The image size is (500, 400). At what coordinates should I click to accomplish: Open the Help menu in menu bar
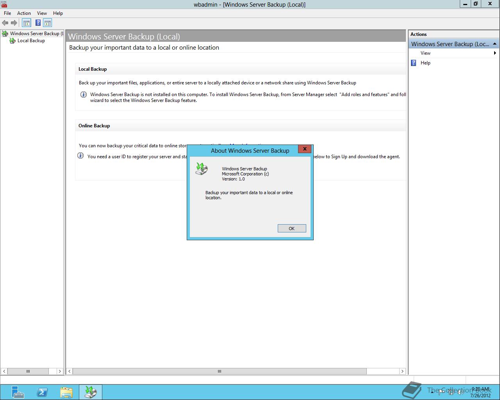58,13
